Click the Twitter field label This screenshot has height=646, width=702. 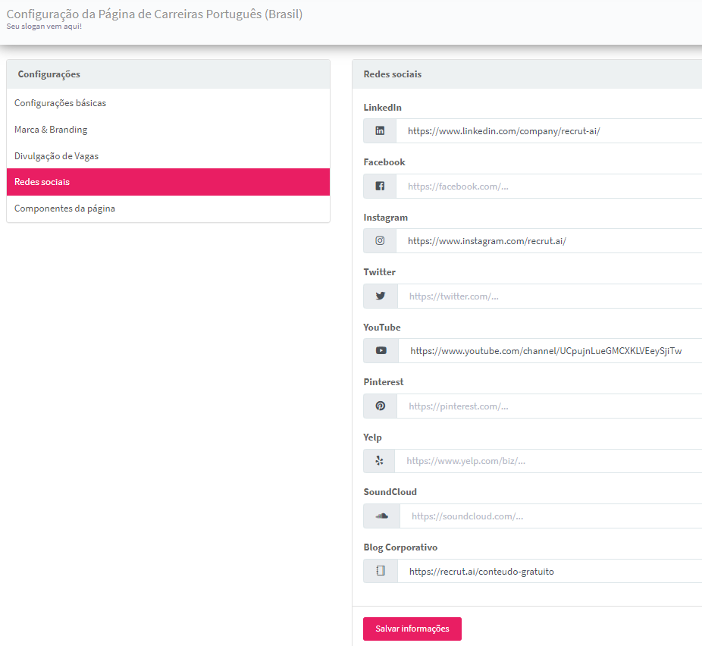(379, 271)
